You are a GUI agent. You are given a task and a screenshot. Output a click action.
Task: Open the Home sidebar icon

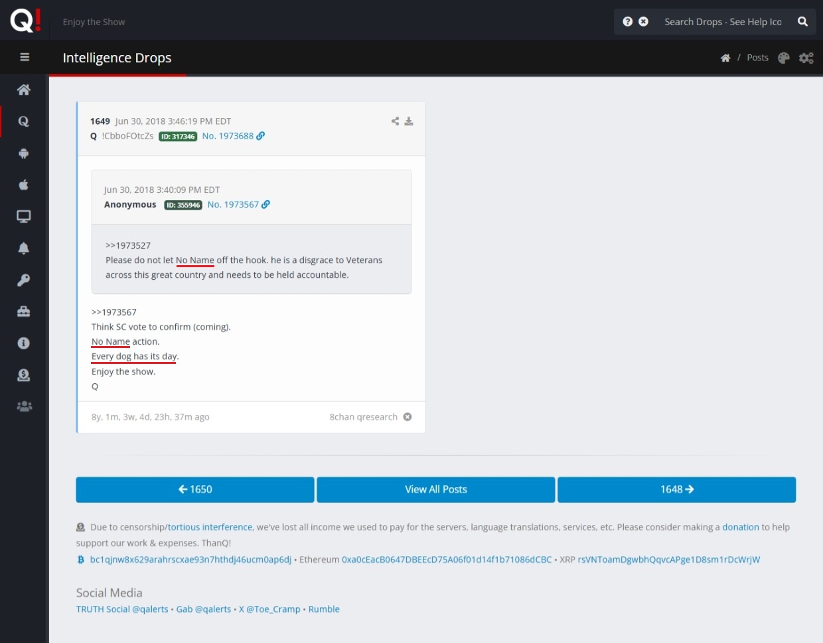pos(24,89)
